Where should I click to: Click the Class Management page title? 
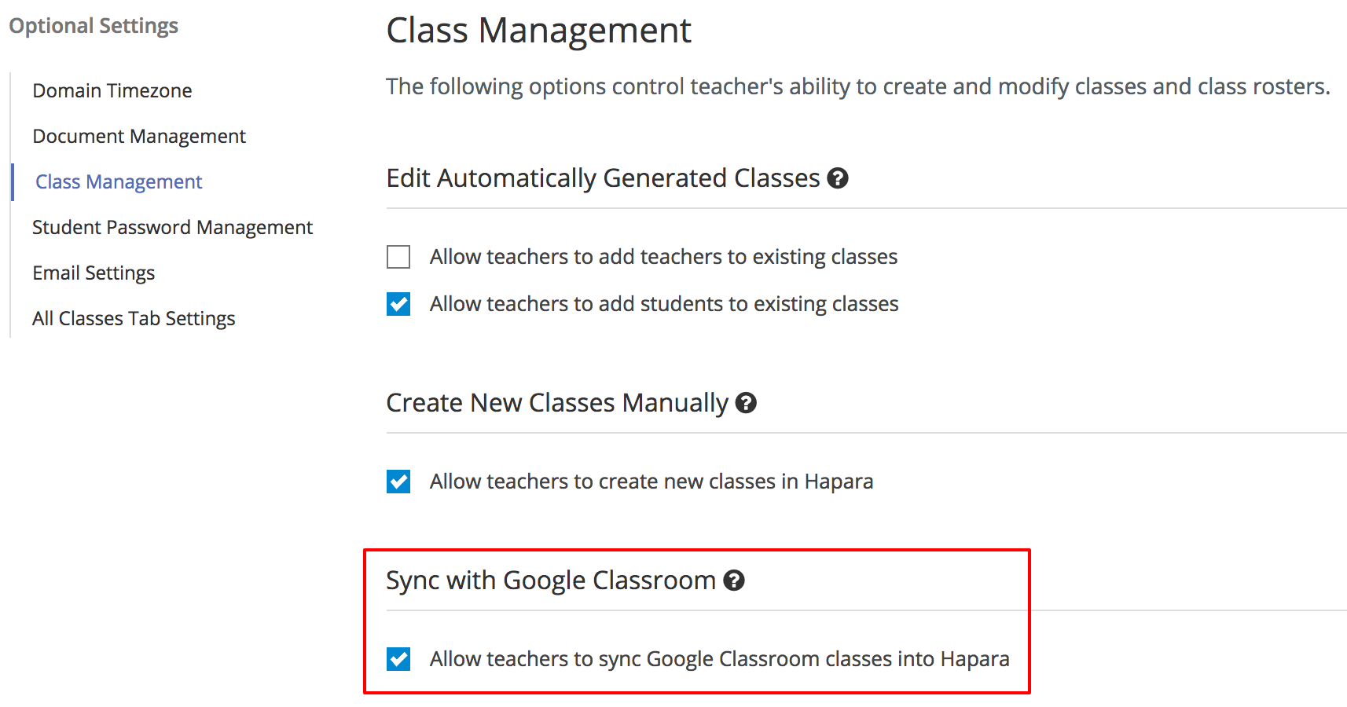click(x=538, y=31)
